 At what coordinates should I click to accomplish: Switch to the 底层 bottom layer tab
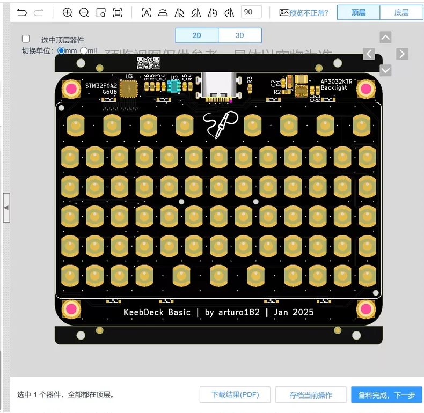tap(401, 12)
